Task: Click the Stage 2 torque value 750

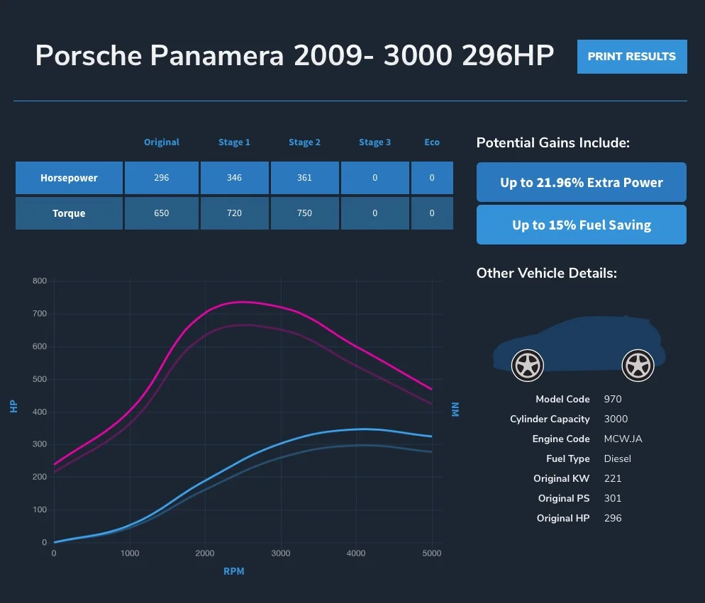Action: pyautogui.click(x=304, y=213)
